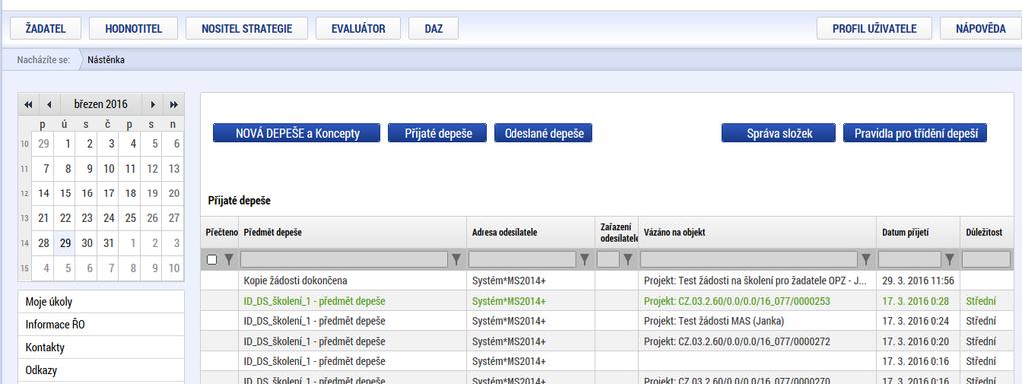The width and height of the screenshot is (1022, 384).
Task: Select date cell 17. 3. 2016 0:28
Action: 918,301
